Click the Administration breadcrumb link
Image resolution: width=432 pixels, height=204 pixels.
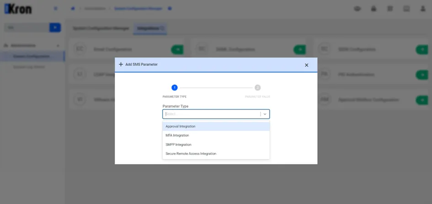coord(95,9)
